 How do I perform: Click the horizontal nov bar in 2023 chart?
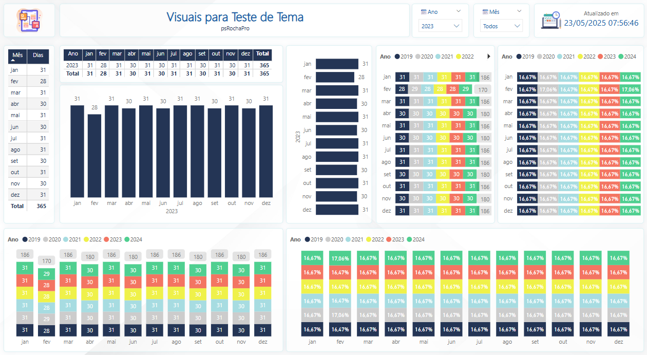(336, 196)
